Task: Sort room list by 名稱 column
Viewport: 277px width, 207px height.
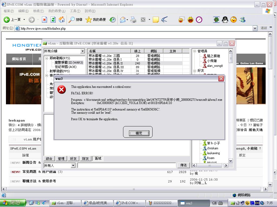Action: tap(109, 51)
